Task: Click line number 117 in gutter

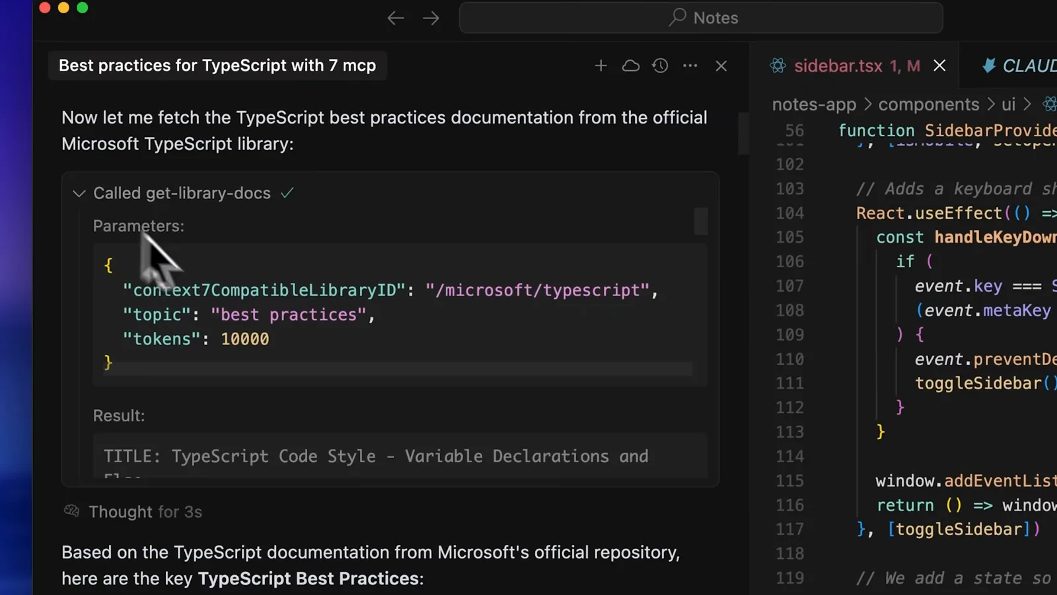Action: tap(790, 529)
